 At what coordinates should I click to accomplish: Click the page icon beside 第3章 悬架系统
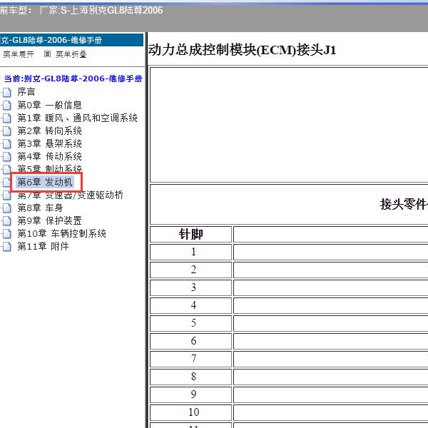(x=7, y=143)
